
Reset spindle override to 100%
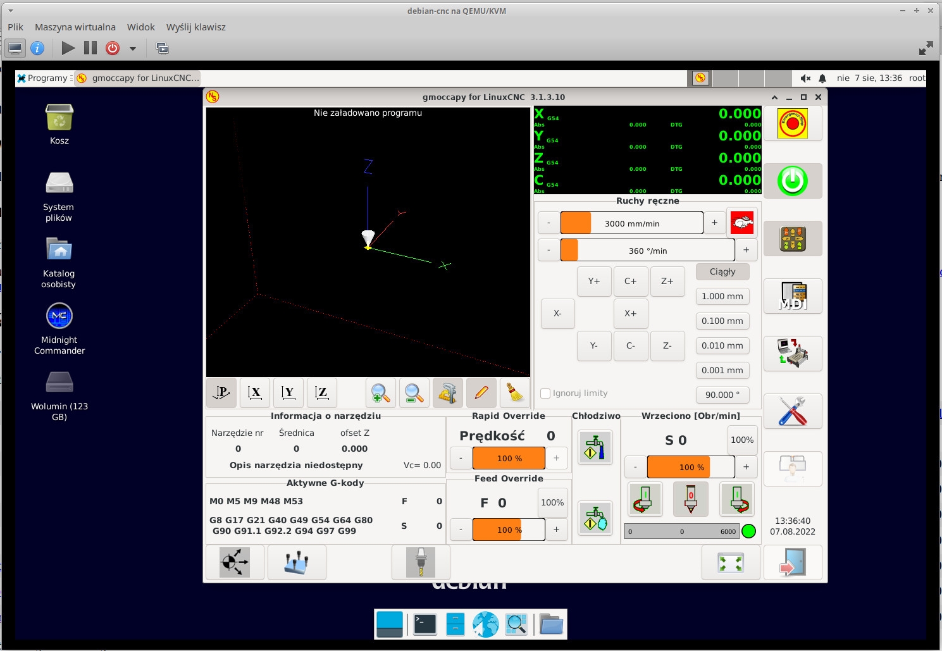pyautogui.click(x=742, y=440)
